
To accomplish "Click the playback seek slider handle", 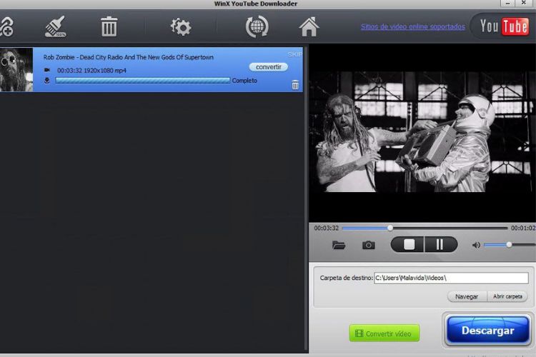I will [x=390, y=228].
